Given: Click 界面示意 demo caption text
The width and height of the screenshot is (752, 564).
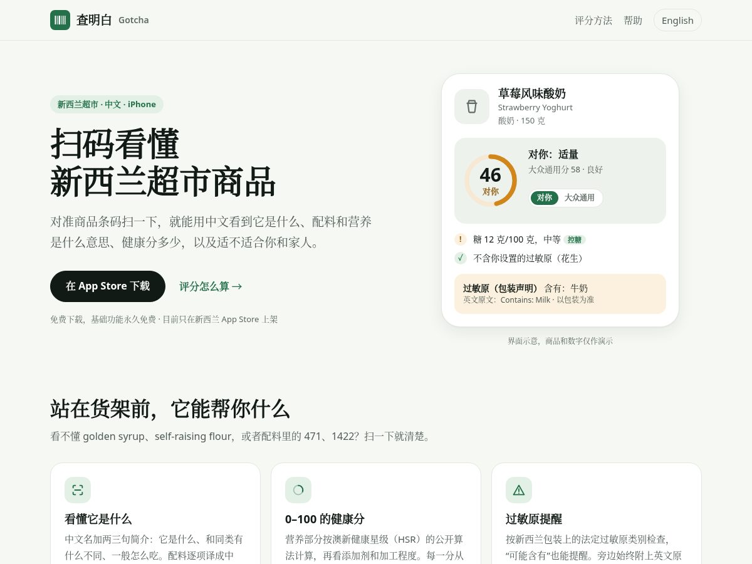Looking at the screenshot, I should pos(560,341).
